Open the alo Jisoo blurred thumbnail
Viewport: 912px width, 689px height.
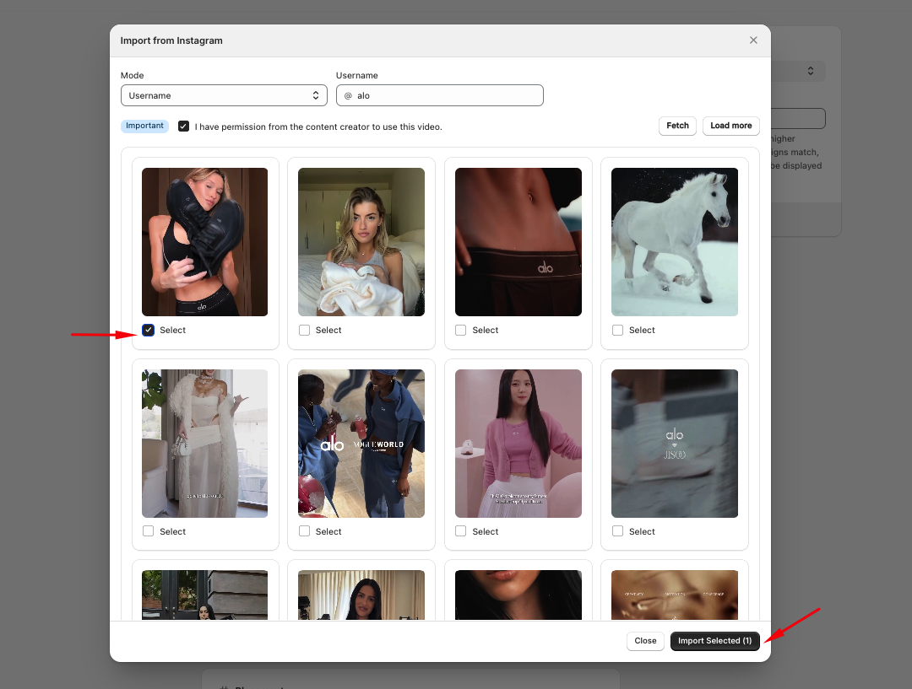[675, 444]
